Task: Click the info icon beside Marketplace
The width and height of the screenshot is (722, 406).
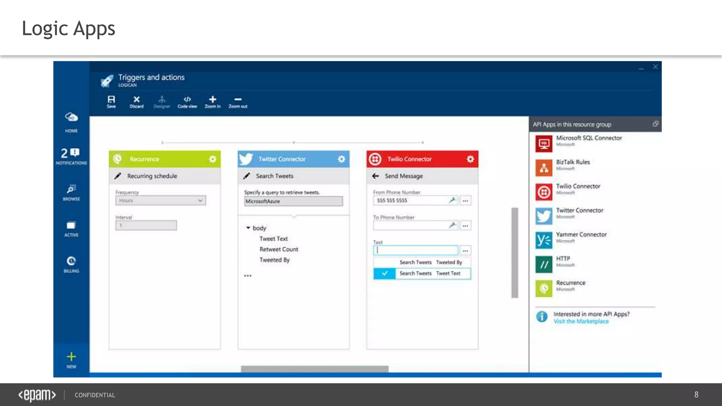Action: tap(542, 317)
